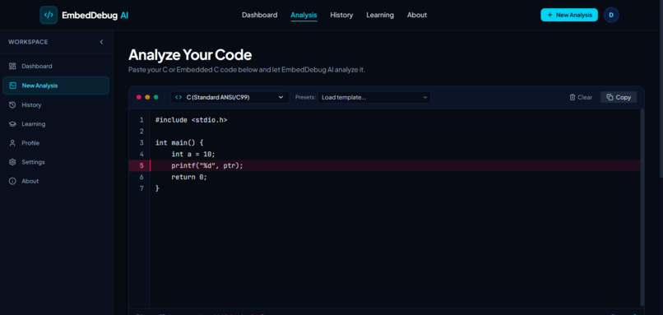Open the C (Standard ANSI/C99) language dropdown
The height and width of the screenshot is (315, 663).
point(230,97)
